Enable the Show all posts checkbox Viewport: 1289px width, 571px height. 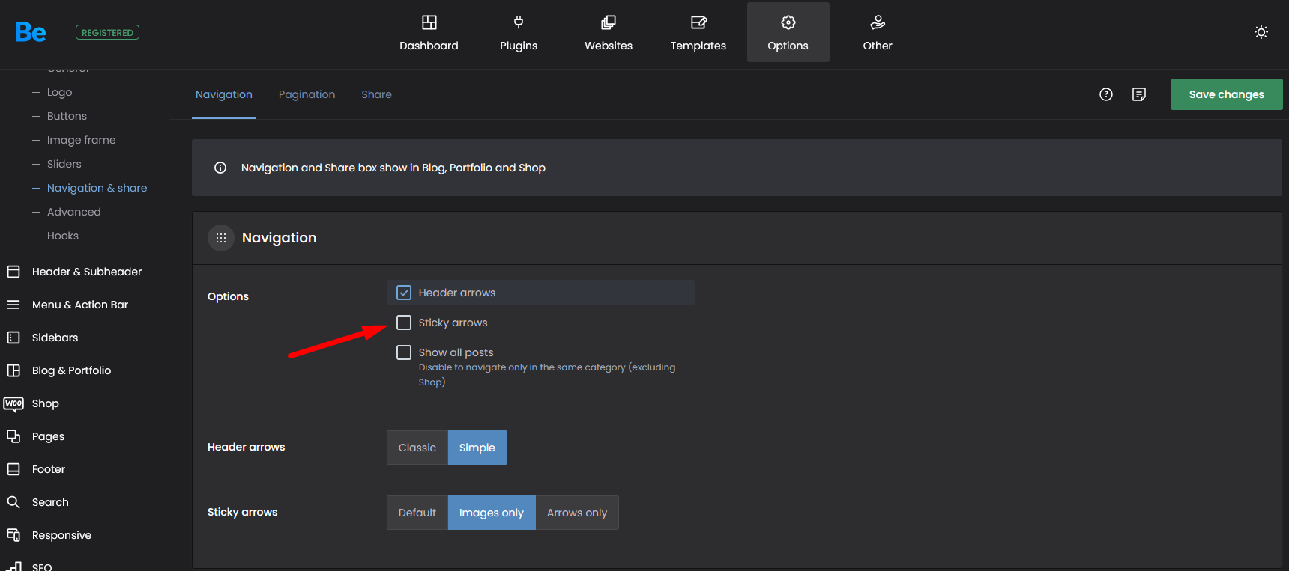(x=404, y=352)
